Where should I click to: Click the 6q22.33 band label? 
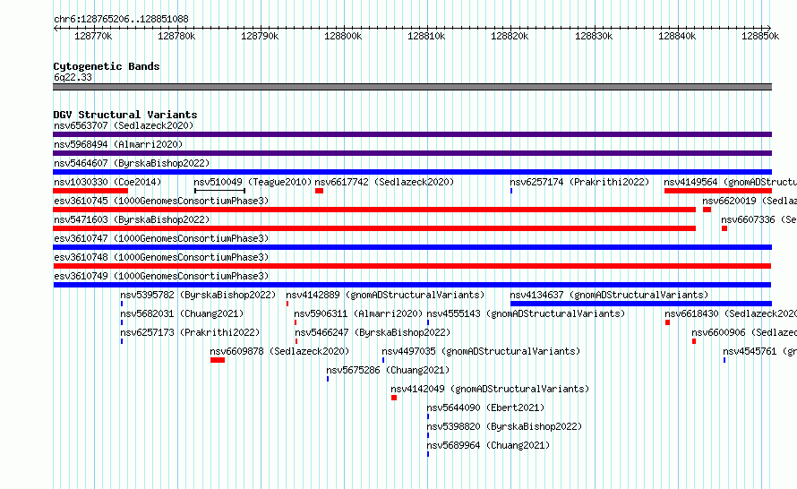point(73,77)
